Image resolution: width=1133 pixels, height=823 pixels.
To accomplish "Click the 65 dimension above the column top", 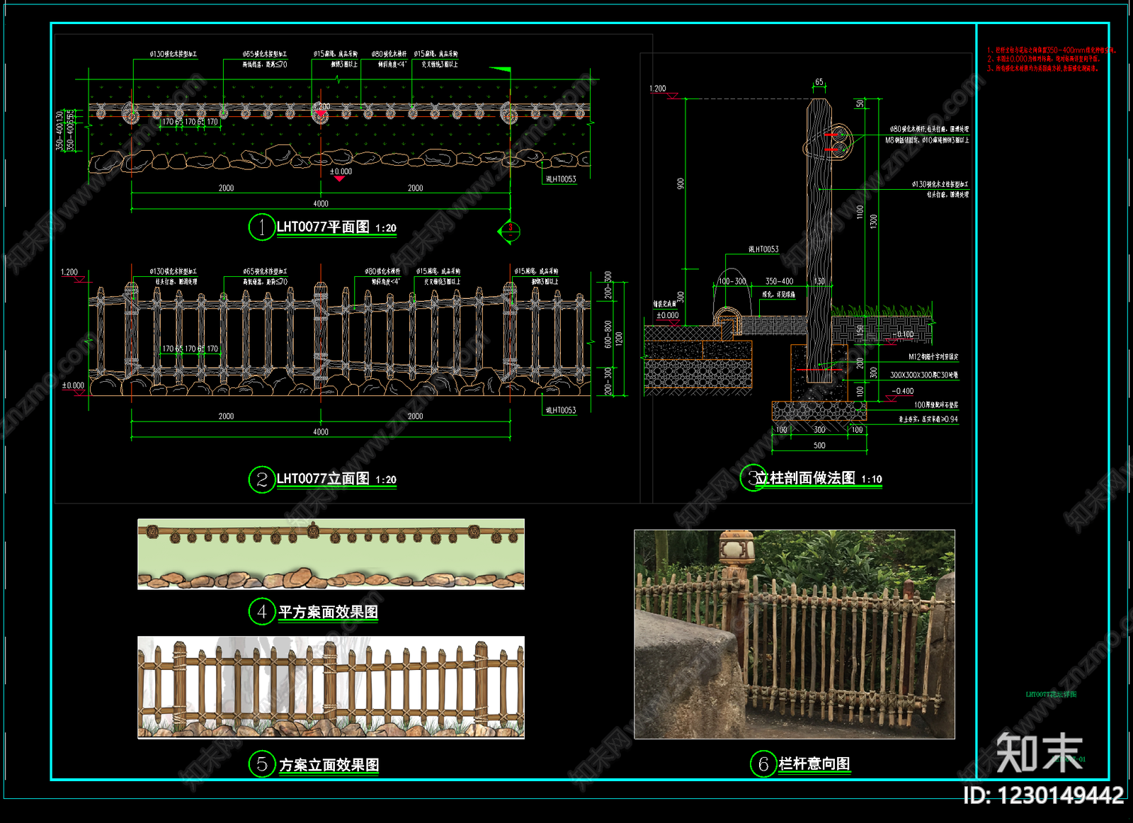I will [x=819, y=82].
